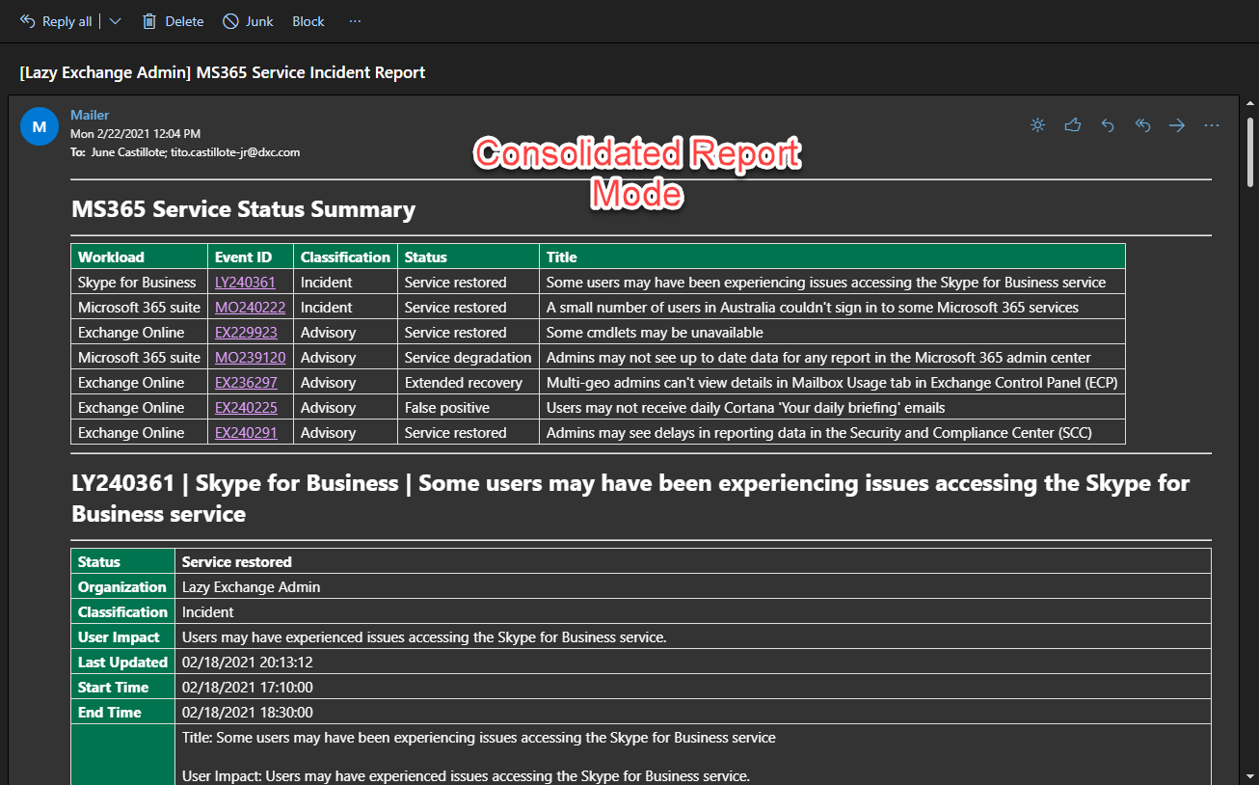The image size is (1259, 785).
Task: Open the MO240222 event link
Action: click(x=250, y=308)
